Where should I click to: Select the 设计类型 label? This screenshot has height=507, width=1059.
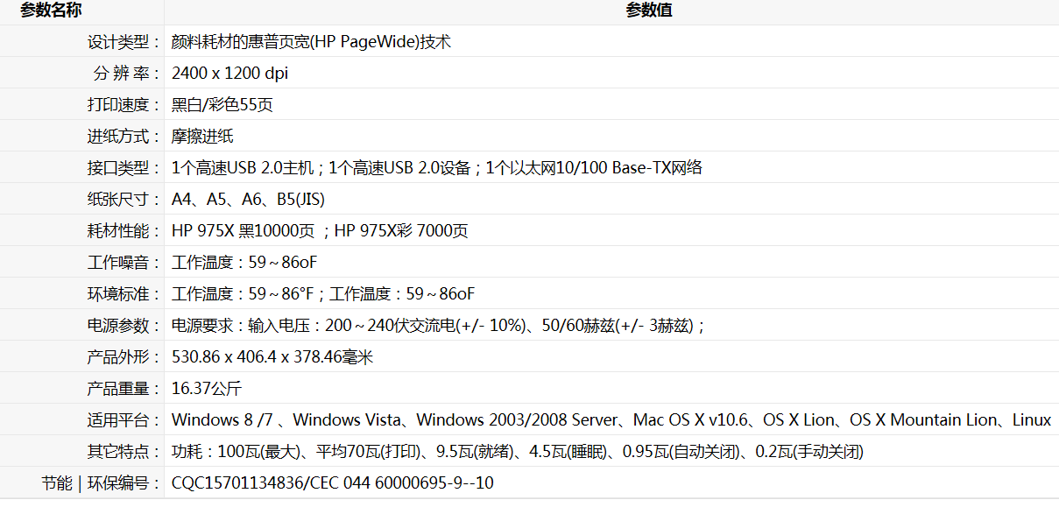point(124,41)
